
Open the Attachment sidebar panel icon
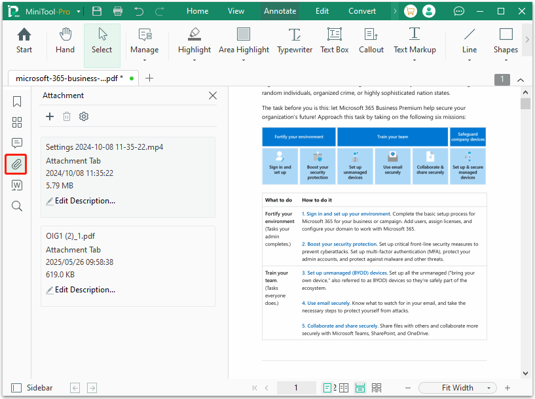tap(16, 164)
